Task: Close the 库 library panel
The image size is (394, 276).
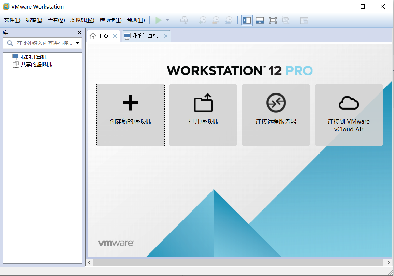Action: point(79,33)
